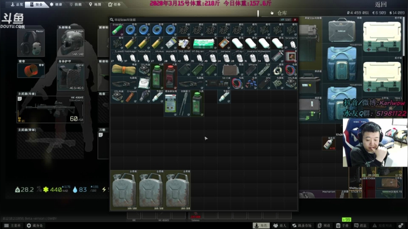
Task: Select the red-capped gunpowder bottle
Action: [x=171, y=77]
